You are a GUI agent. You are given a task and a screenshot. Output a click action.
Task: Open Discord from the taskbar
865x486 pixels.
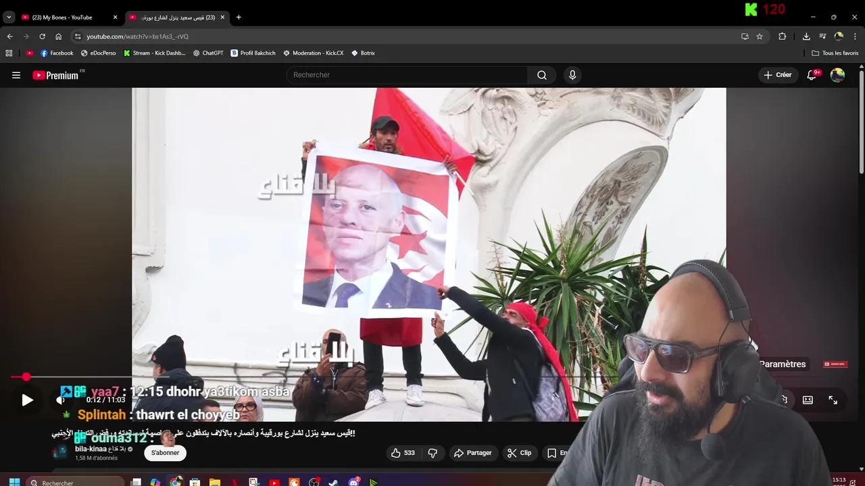pos(354,483)
